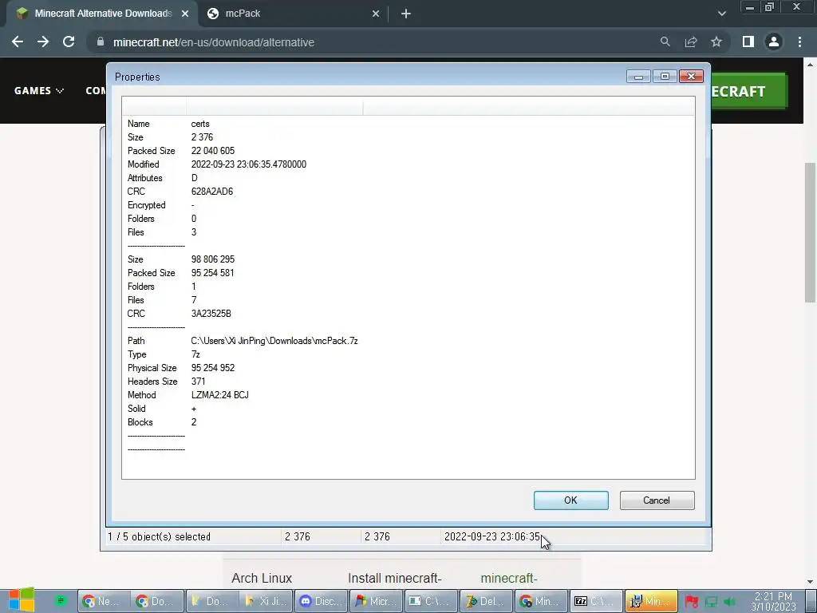This screenshot has height=613, width=817.
Task: Select the CRC value '3A23525B'
Action: 211,313
